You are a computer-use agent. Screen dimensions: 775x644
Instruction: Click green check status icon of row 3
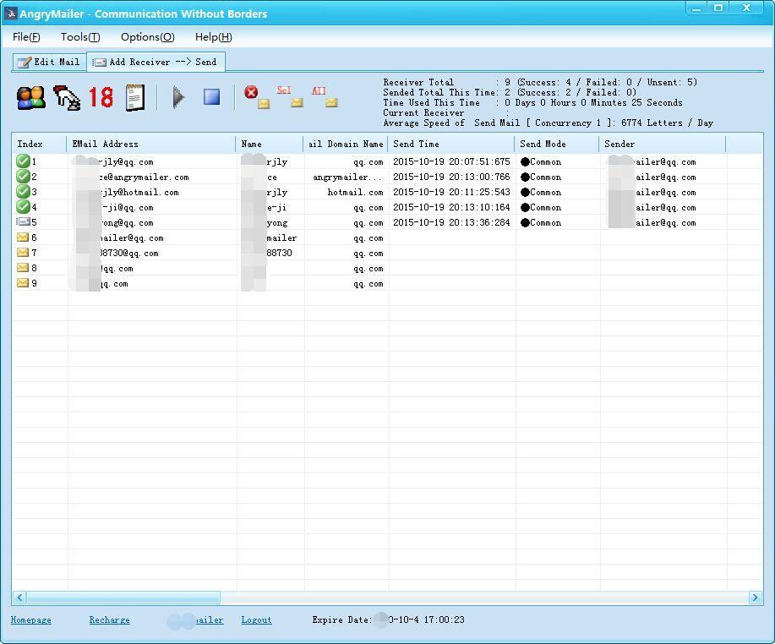click(23, 192)
